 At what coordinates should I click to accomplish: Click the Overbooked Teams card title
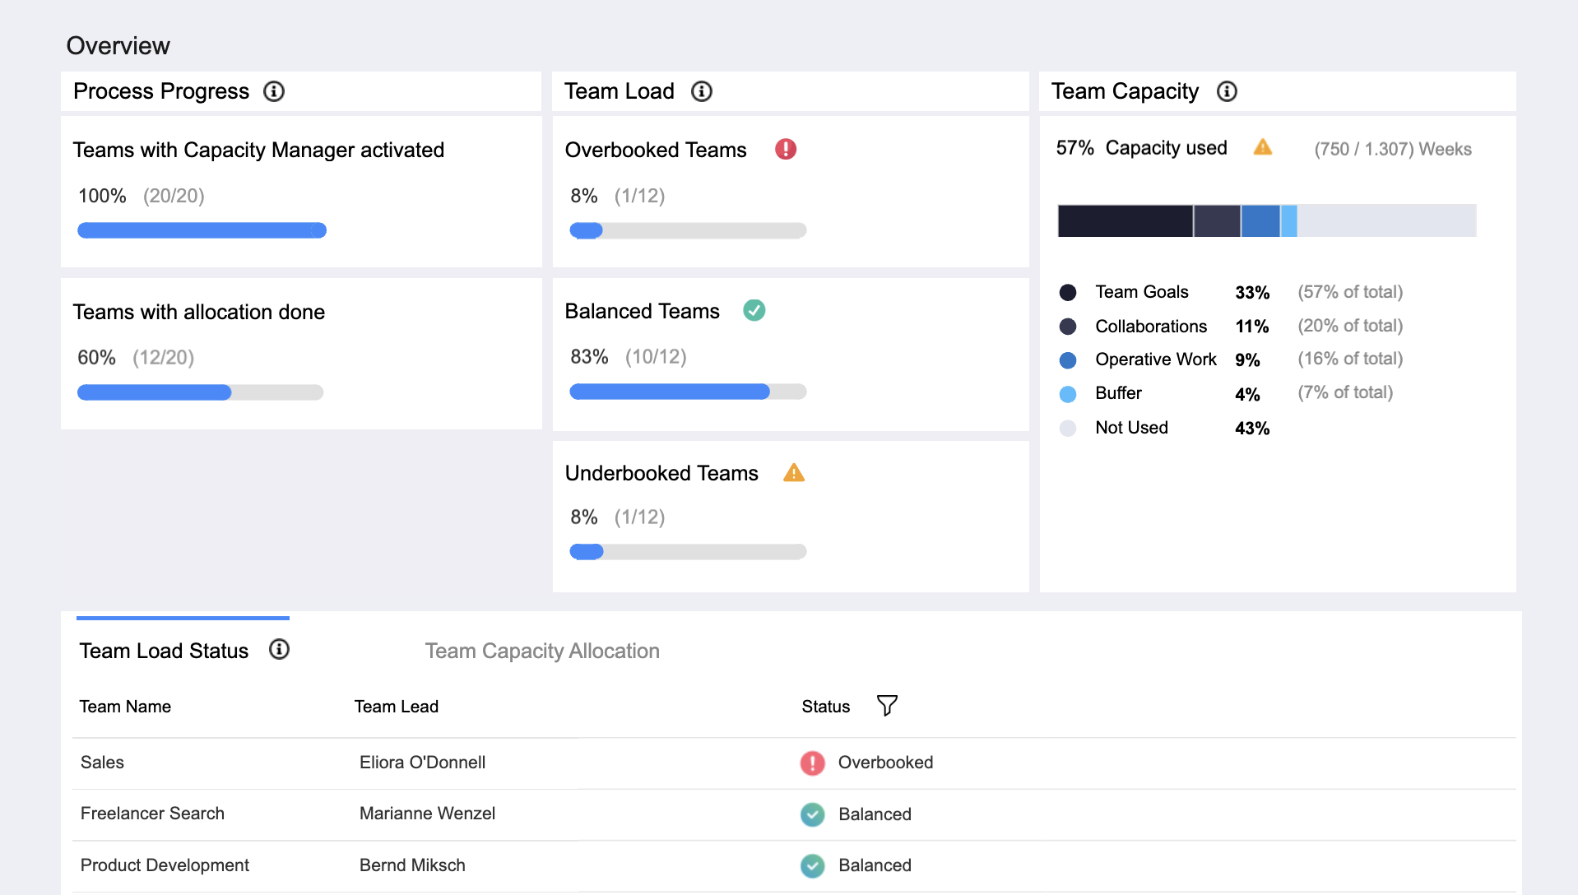656,150
